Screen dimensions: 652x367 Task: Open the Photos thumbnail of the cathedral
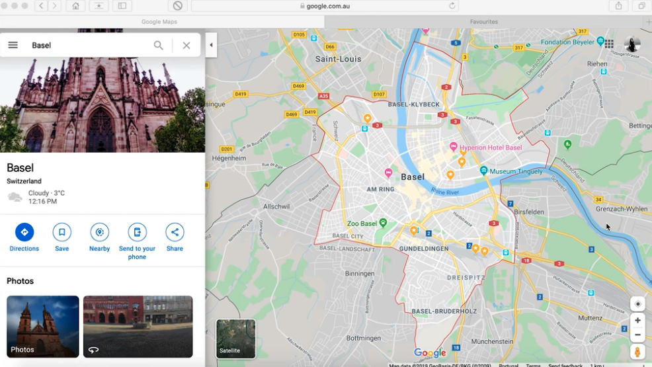[43, 327]
